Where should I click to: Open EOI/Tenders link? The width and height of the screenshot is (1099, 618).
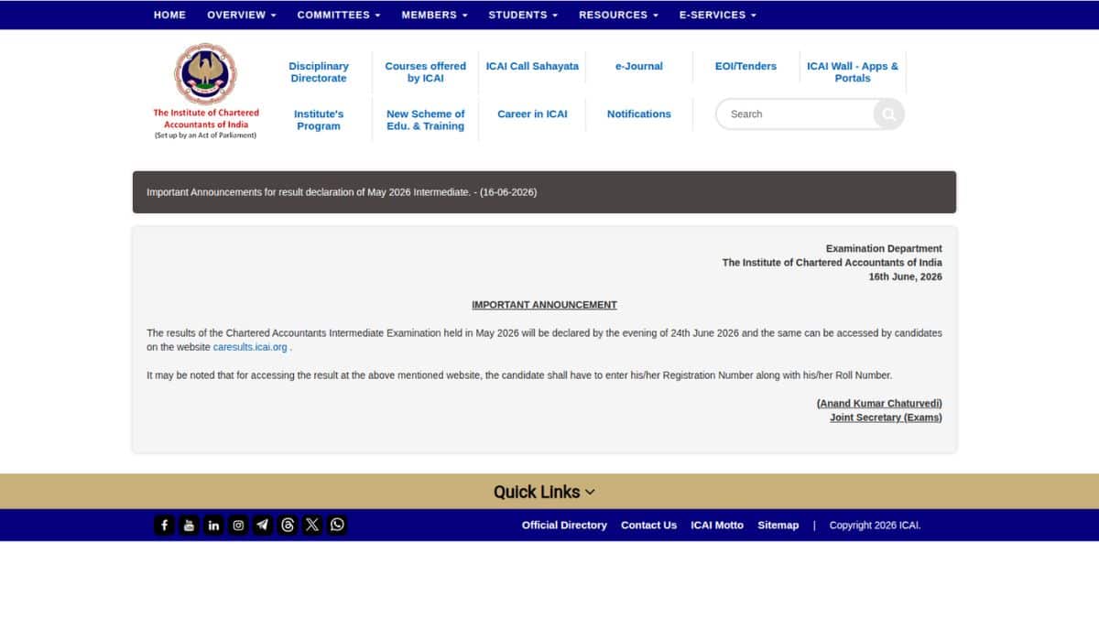click(x=745, y=66)
